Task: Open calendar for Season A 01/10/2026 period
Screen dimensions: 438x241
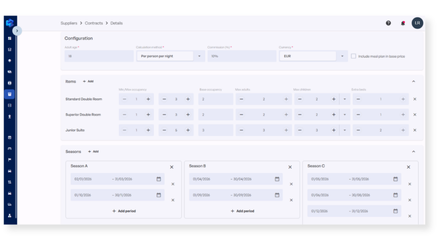Action: click(159, 195)
